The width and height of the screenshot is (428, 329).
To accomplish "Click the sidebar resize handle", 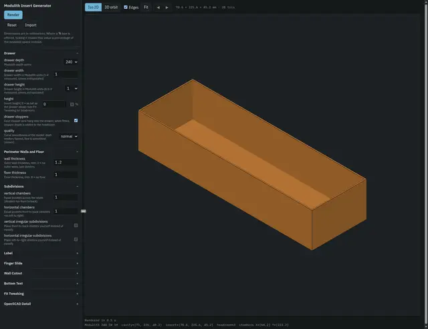I will tap(84, 211).
